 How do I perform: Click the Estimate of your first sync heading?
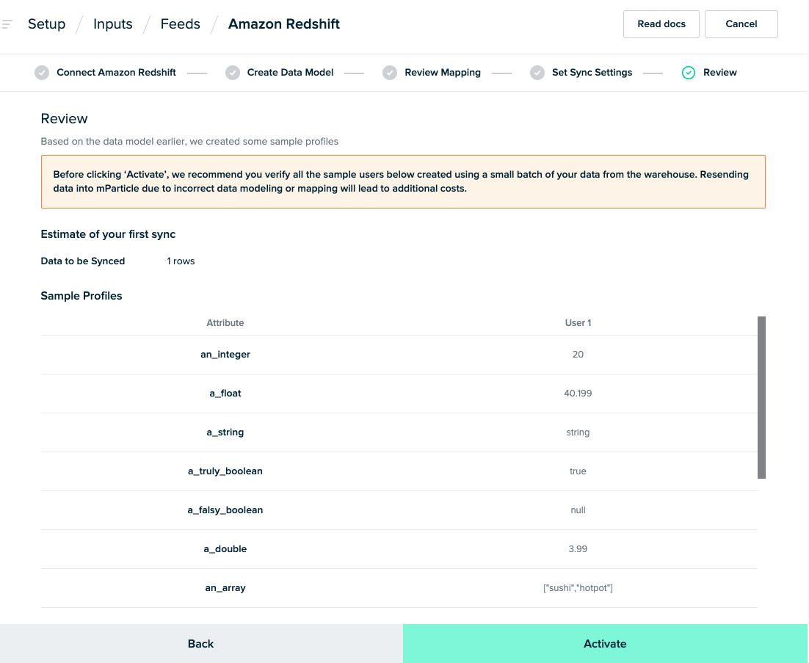coord(108,234)
